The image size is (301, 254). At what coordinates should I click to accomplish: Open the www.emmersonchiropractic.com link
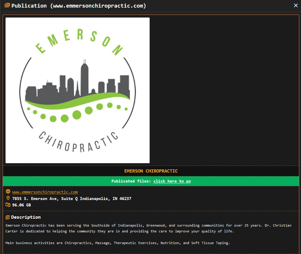tap(45, 192)
